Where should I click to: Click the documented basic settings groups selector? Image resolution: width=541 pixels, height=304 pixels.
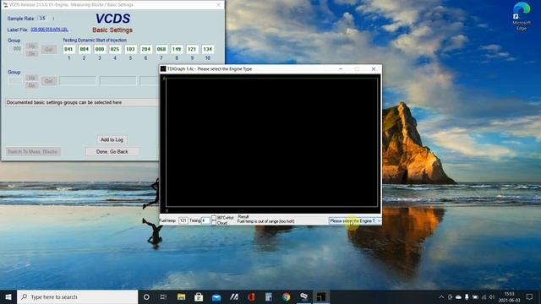click(x=82, y=102)
